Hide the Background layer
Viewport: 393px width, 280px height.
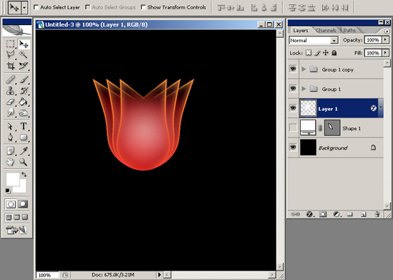click(x=293, y=147)
